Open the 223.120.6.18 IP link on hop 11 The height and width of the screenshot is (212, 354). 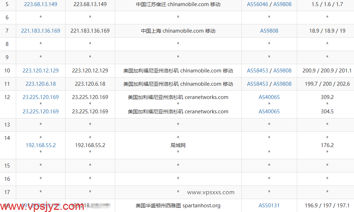pos(40,84)
